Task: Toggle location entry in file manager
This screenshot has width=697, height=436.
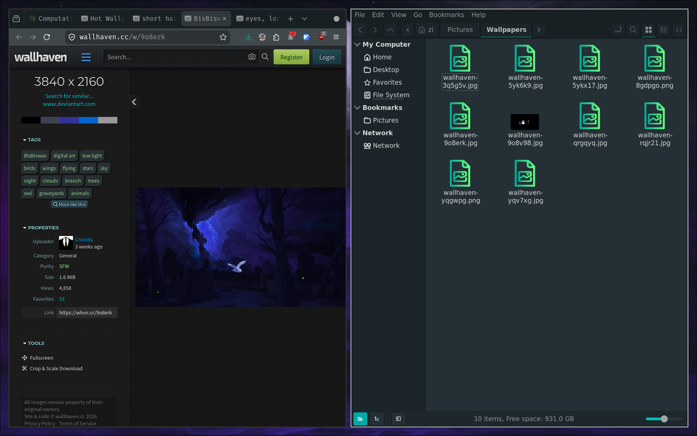Action: coord(618,30)
